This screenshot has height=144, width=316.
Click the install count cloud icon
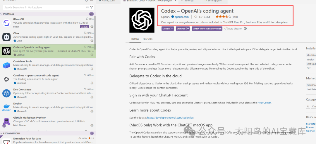tap(196, 17)
